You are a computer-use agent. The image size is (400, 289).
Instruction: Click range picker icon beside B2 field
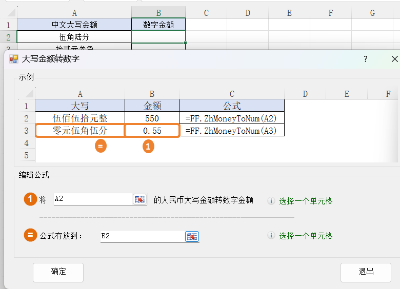pos(192,236)
